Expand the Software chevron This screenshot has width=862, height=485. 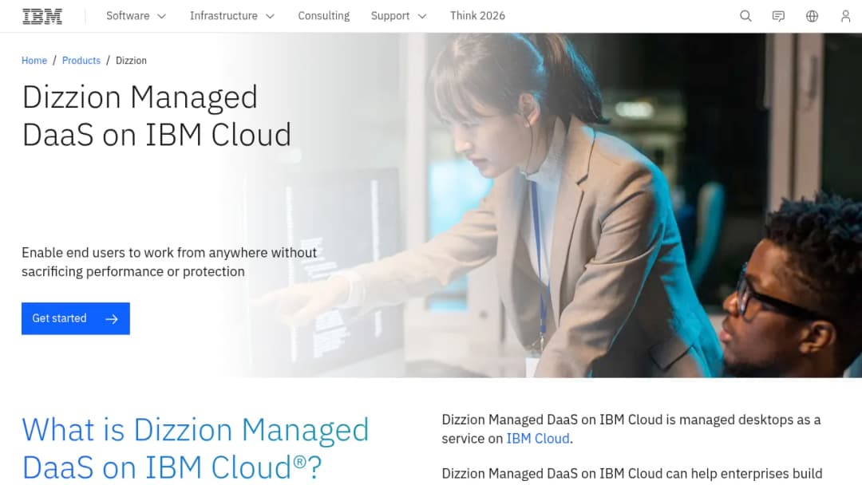click(161, 17)
